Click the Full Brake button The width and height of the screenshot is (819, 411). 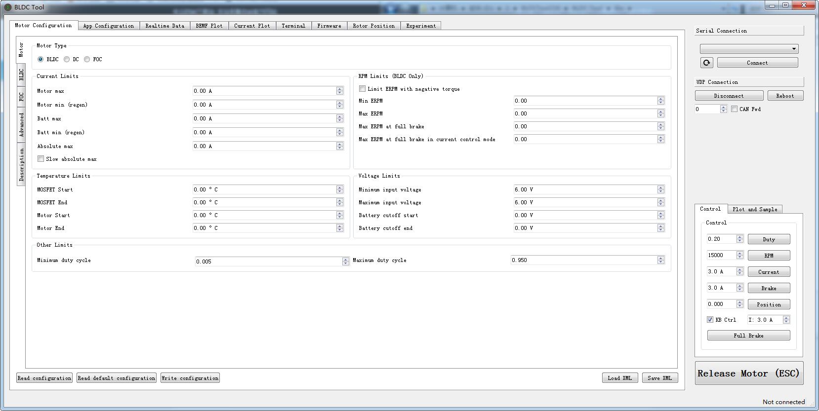pyautogui.click(x=749, y=336)
